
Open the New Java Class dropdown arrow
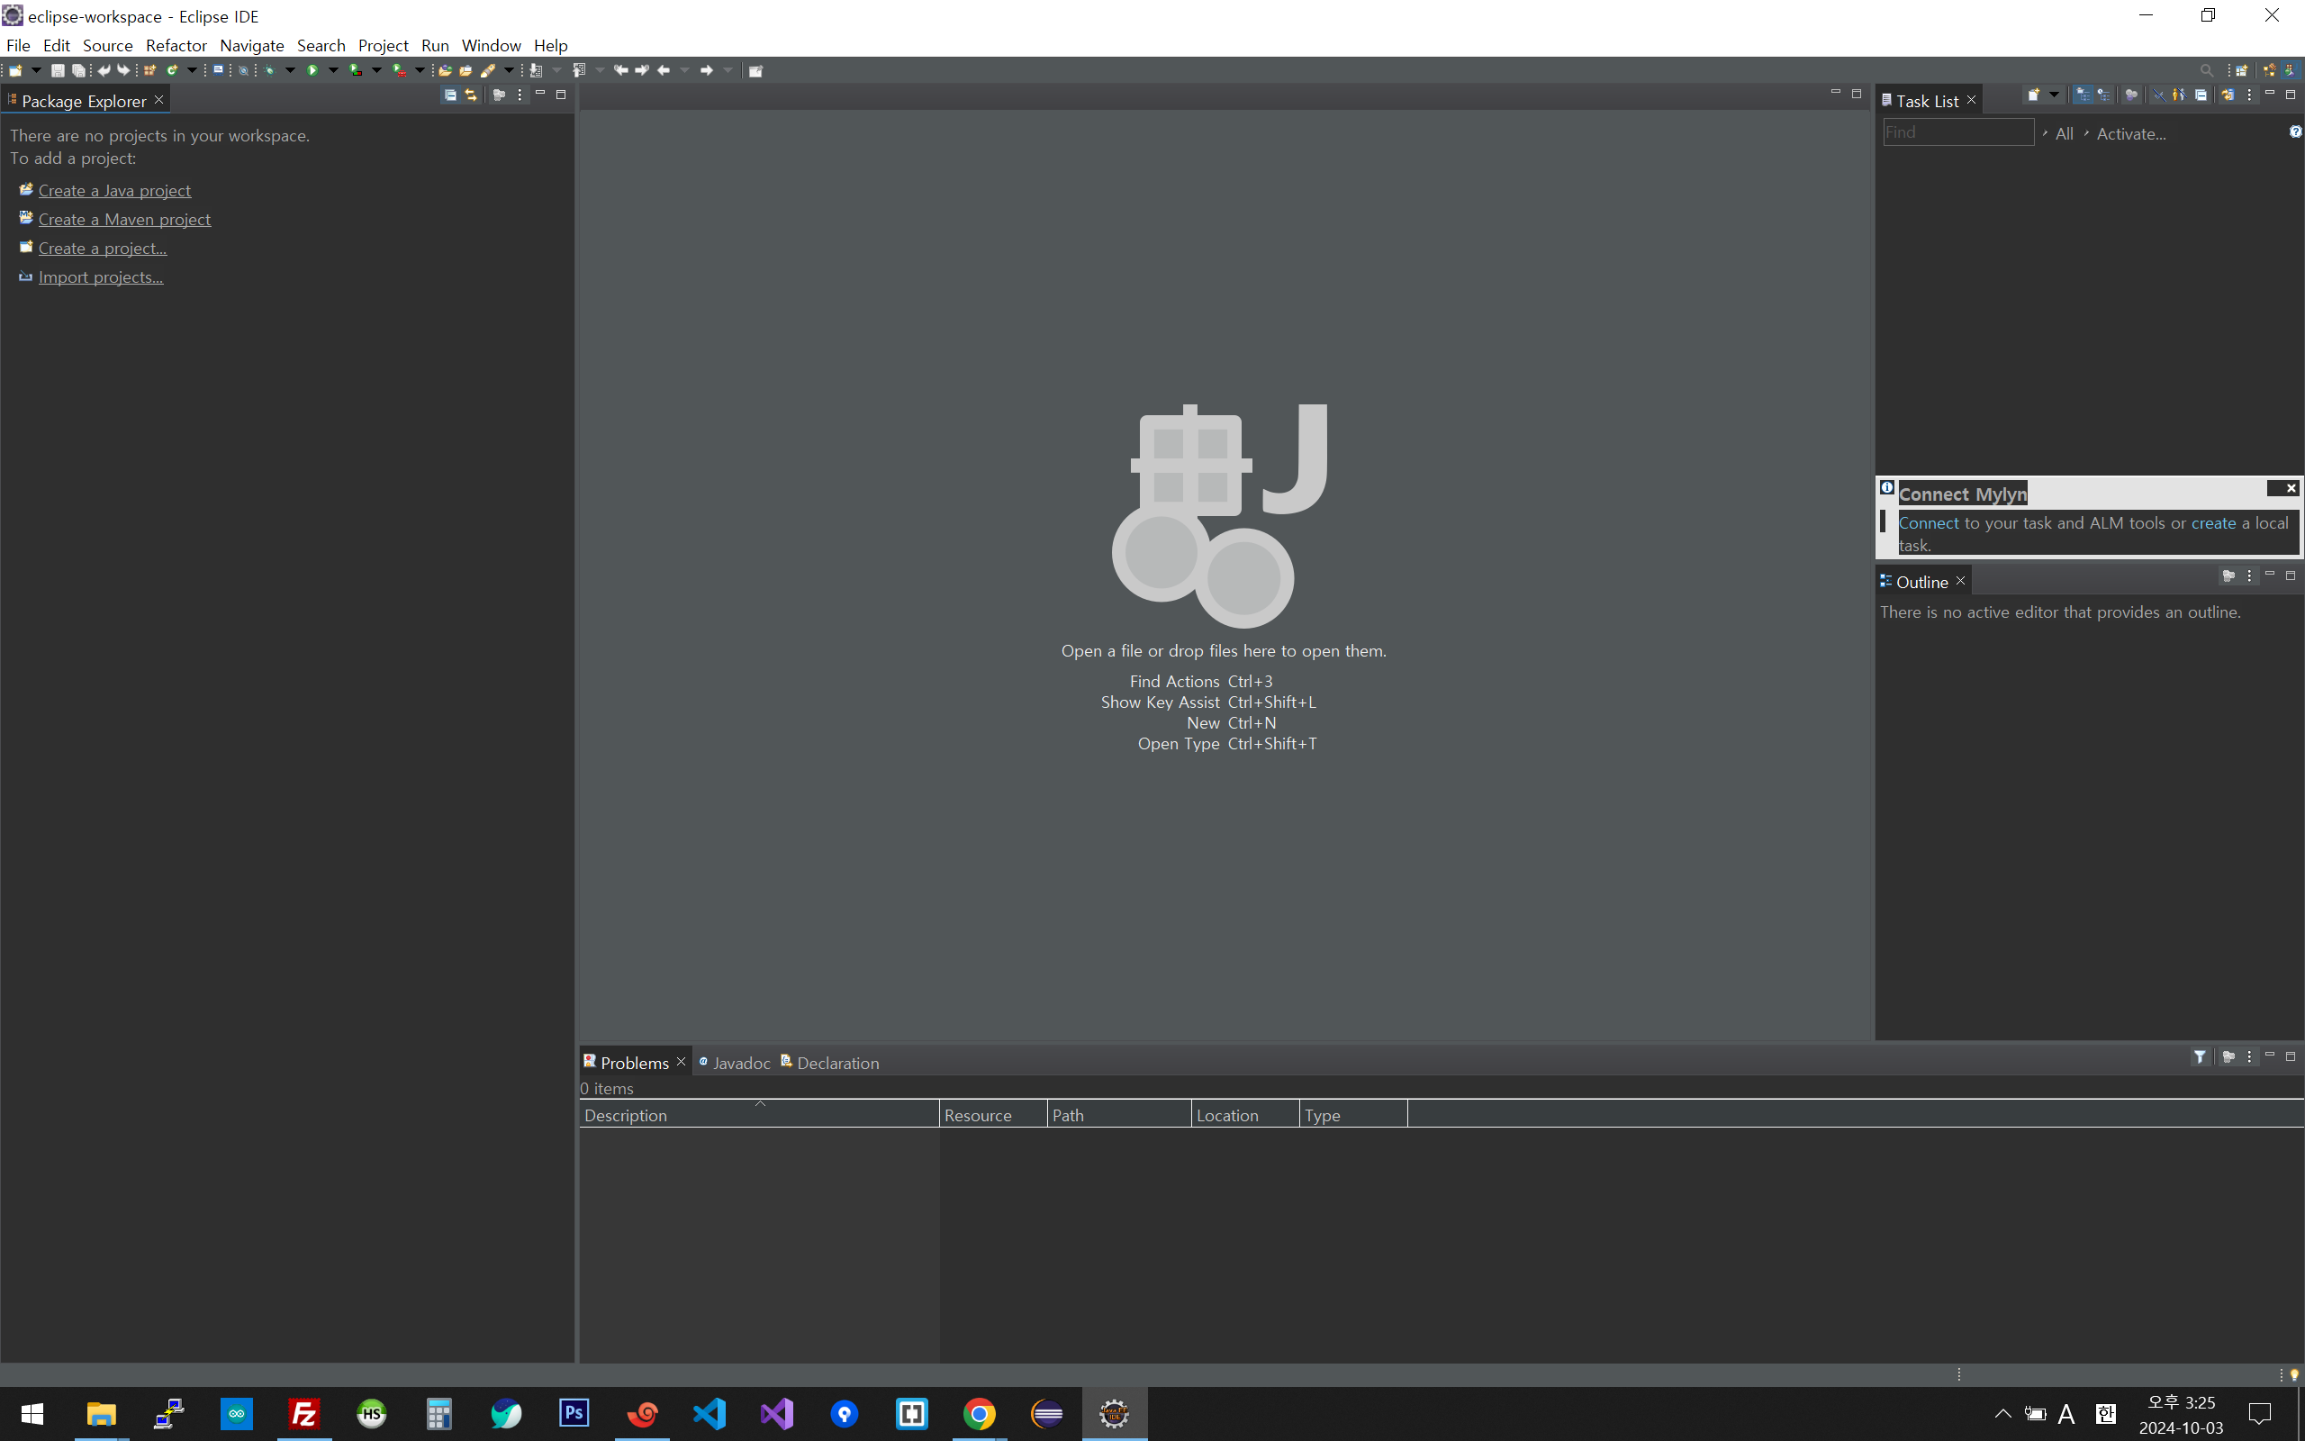pos(192,70)
